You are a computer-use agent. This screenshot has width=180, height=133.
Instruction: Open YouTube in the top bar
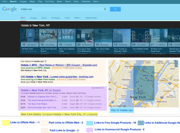point(49,1)
